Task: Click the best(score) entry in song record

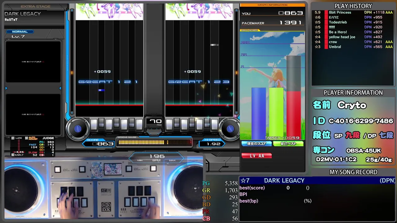Action: (x=274, y=188)
